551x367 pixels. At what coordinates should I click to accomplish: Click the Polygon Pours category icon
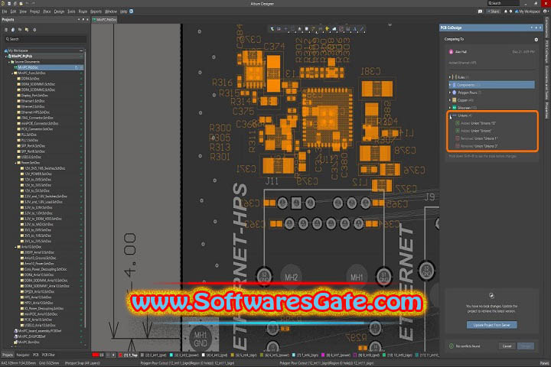454,93
